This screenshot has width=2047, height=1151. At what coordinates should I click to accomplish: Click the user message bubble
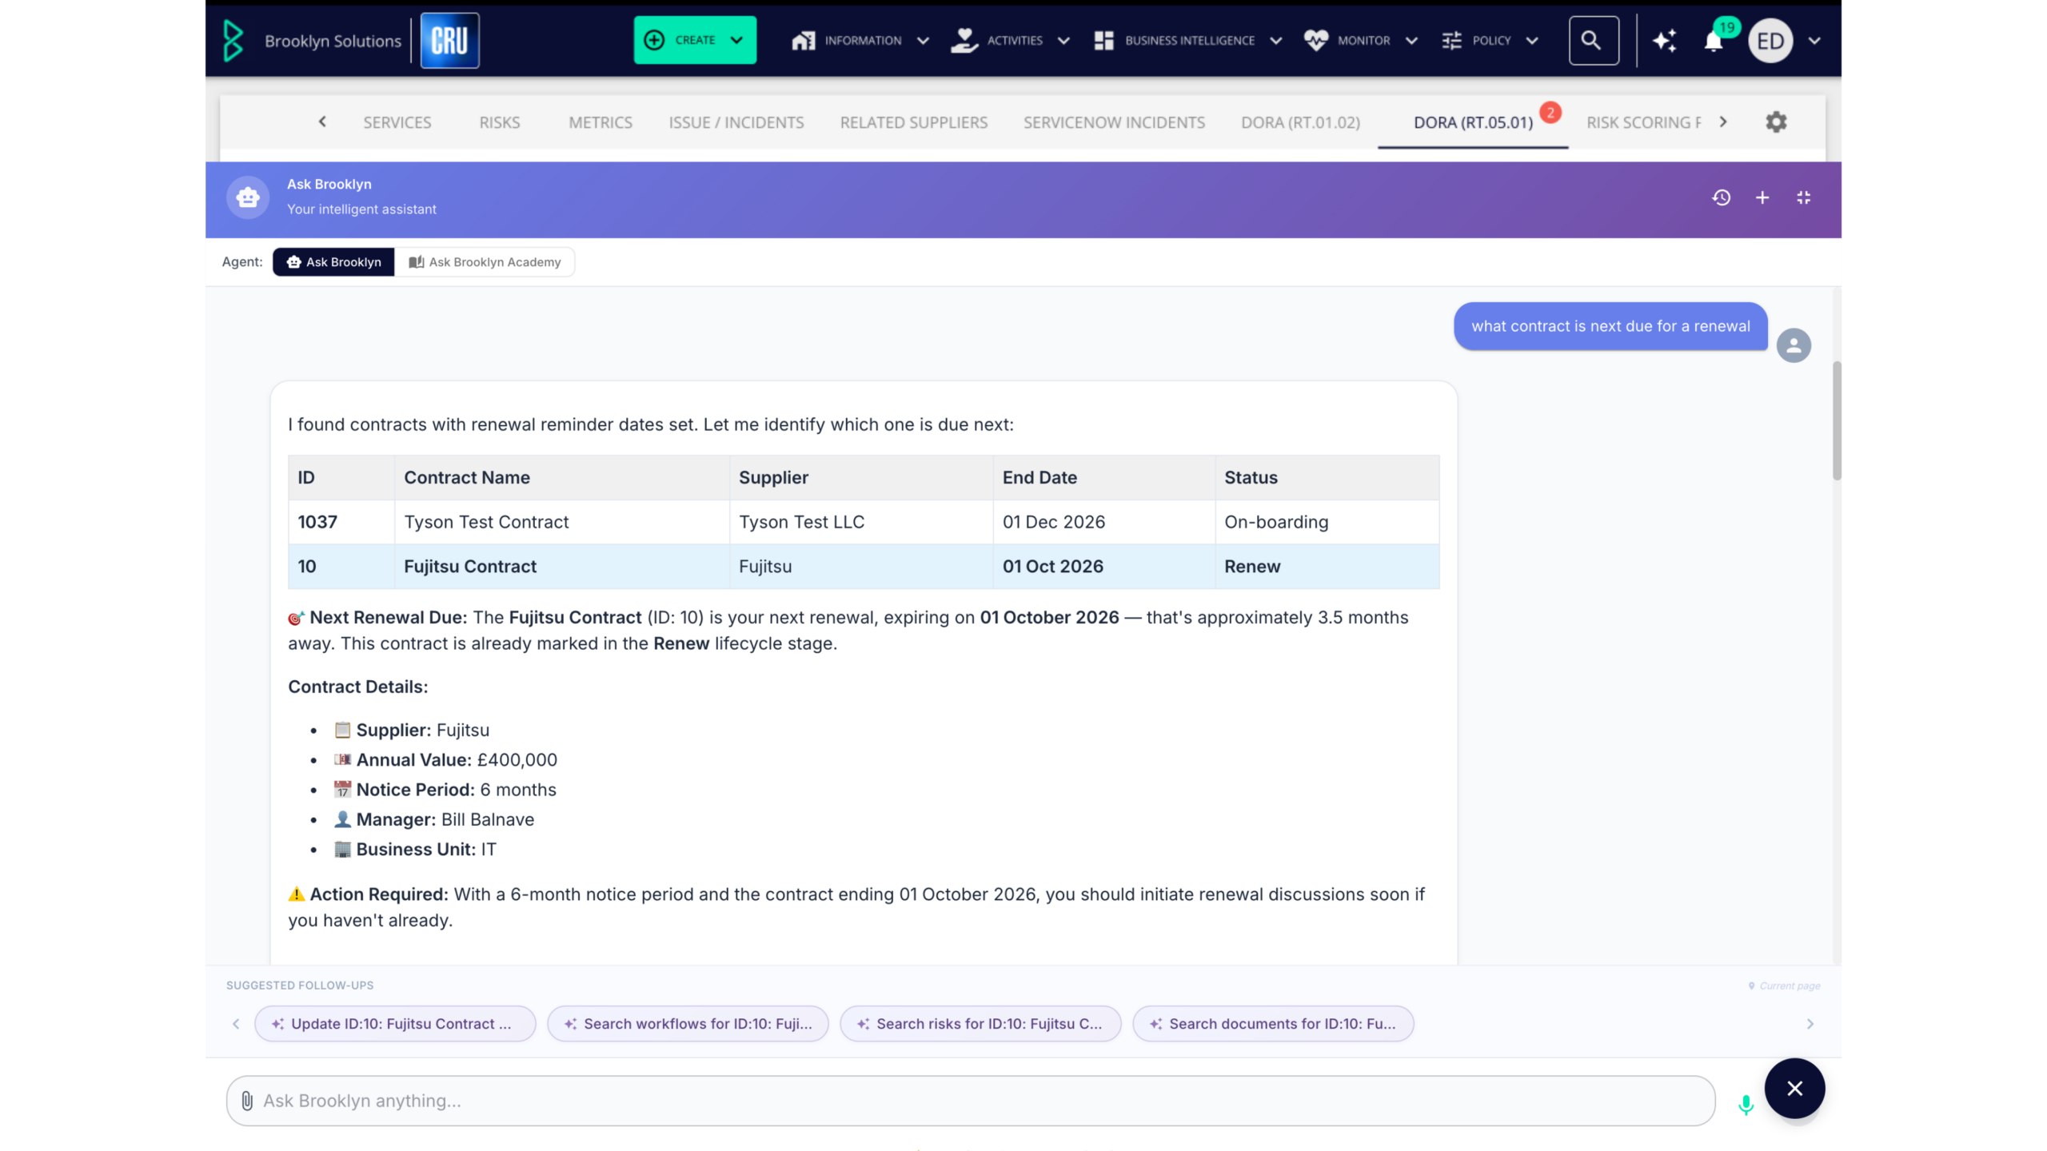coord(1610,326)
